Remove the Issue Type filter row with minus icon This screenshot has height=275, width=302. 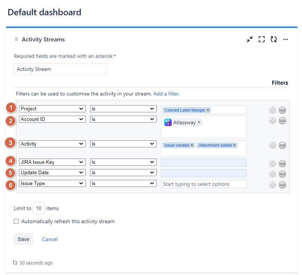(282, 185)
